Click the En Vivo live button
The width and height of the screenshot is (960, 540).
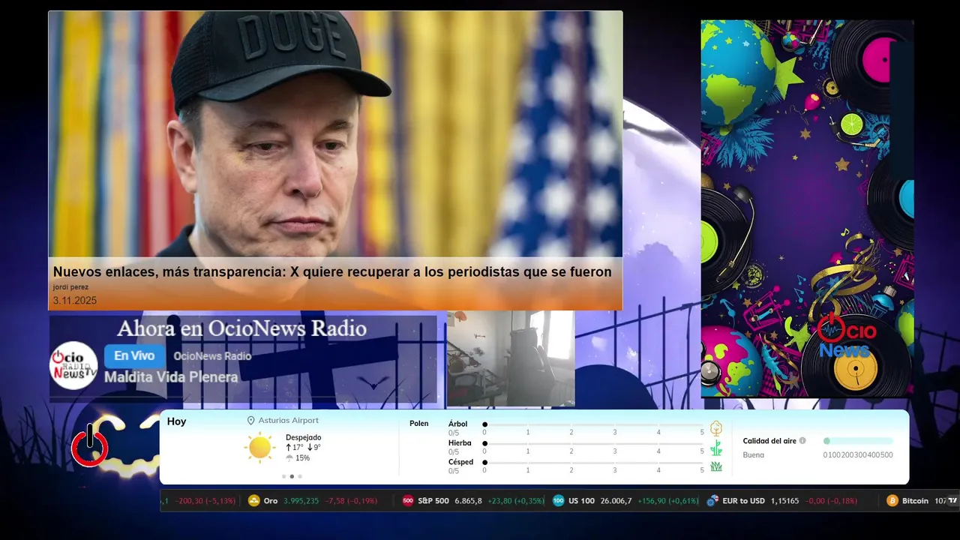pos(135,356)
